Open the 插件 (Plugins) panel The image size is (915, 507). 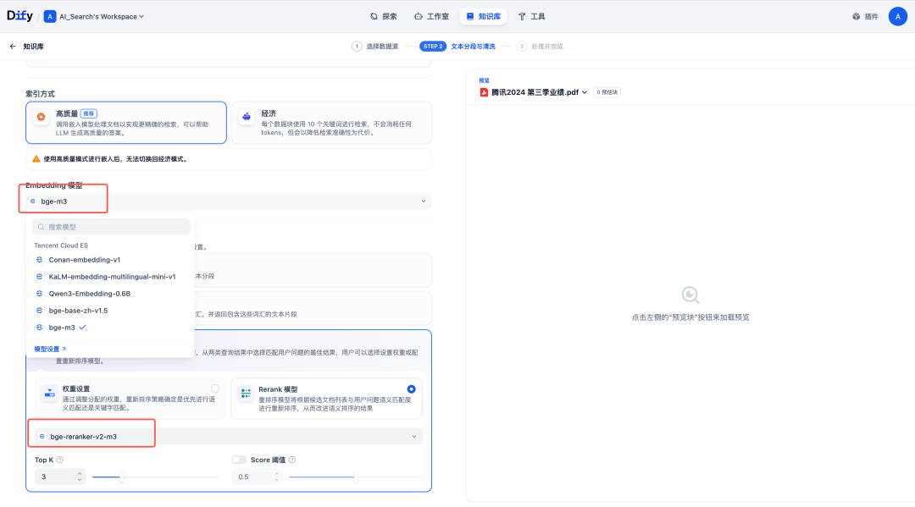[x=865, y=15]
